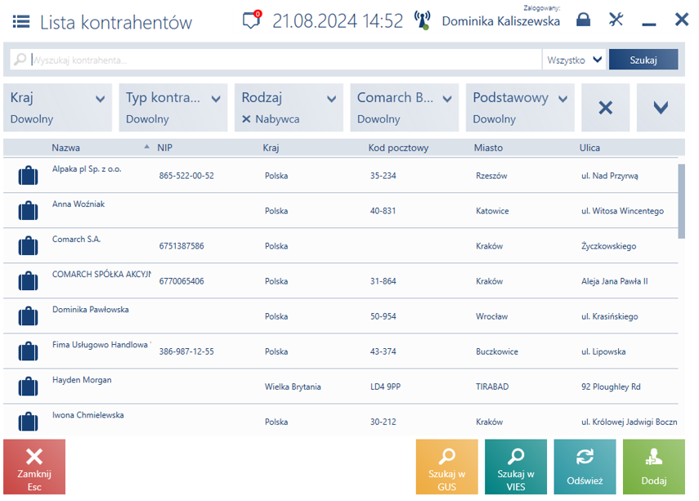
Task: Clear all filters with the X button
Action: tap(605, 107)
